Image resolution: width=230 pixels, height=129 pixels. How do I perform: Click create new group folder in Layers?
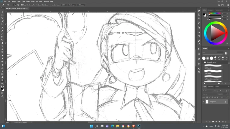point(219,122)
